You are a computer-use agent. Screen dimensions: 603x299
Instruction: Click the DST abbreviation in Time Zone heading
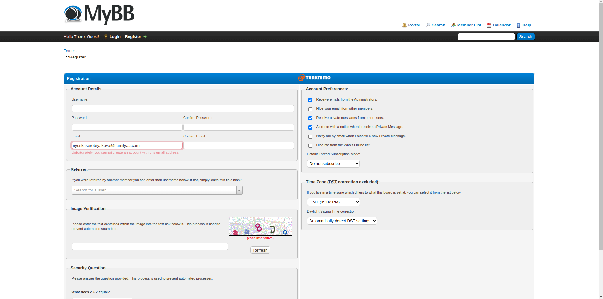tap(332, 182)
